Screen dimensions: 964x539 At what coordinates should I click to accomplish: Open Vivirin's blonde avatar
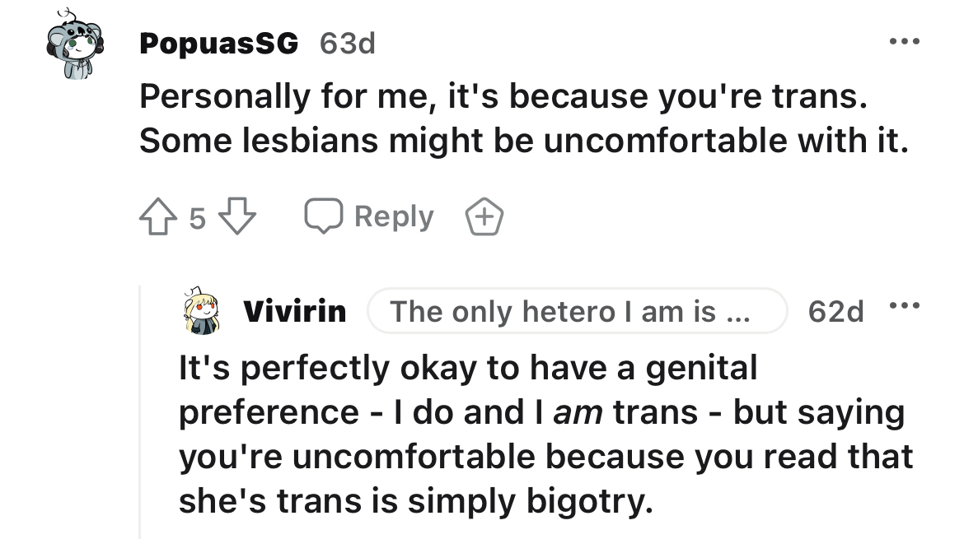[201, 310]
